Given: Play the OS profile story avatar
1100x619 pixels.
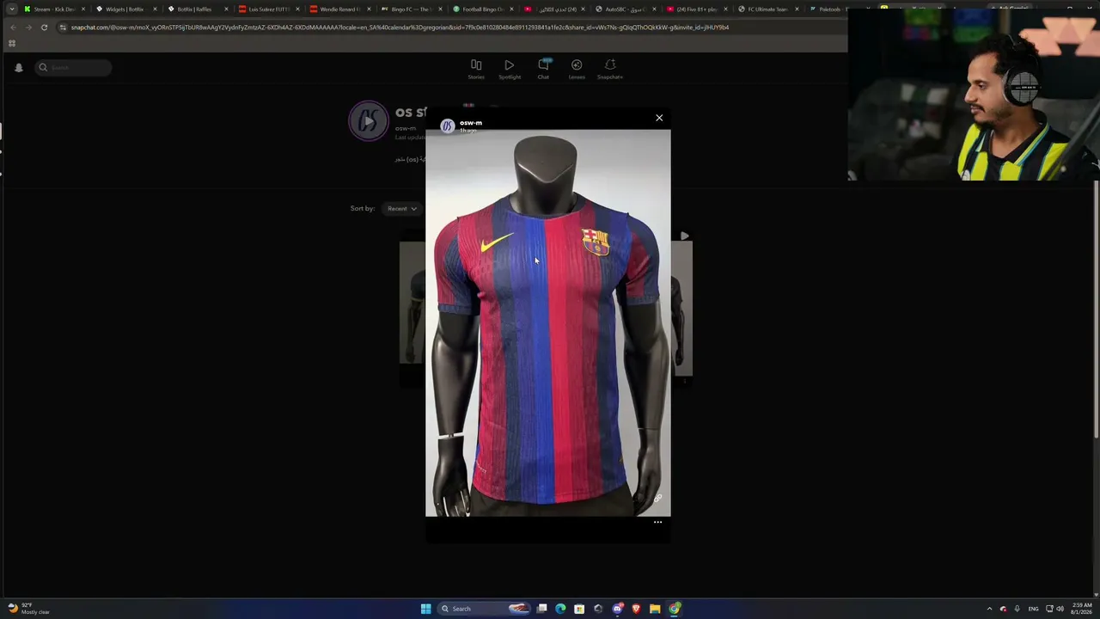Looking at the screenshot, I should click(369, 121).
